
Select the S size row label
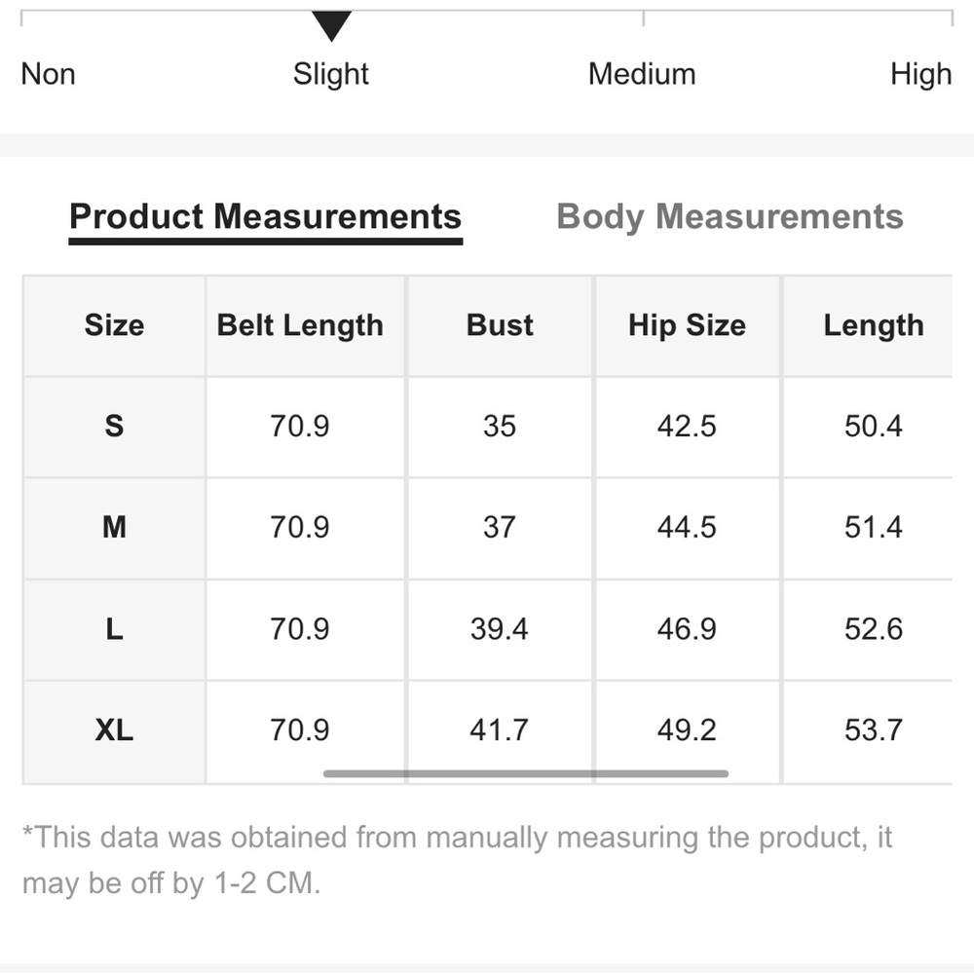click(x=114, y=427)
